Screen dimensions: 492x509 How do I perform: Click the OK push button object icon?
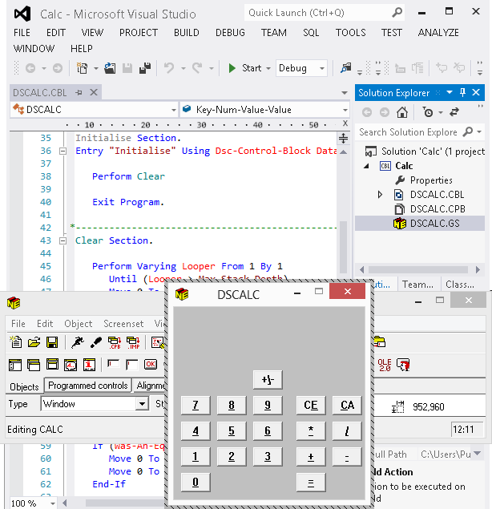(x=150, y=365)
